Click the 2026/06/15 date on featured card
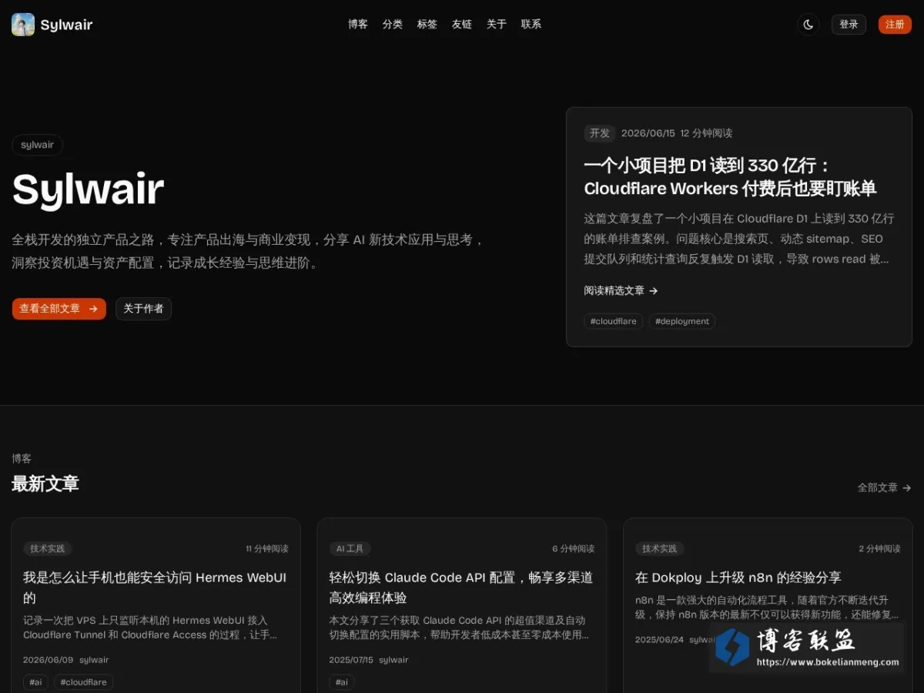 [x=648, y=133]
